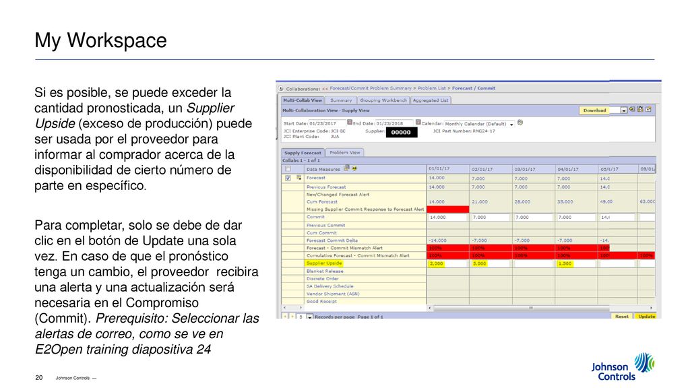Screen dimensions: 690x388
Task: Click the Reset button
Action: 622,317
